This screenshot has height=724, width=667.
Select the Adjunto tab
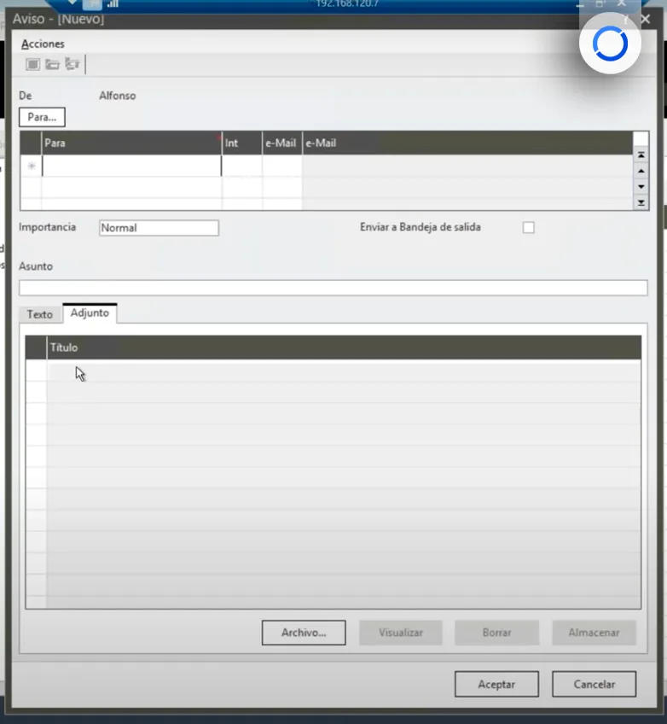click(x=90, y=312)
